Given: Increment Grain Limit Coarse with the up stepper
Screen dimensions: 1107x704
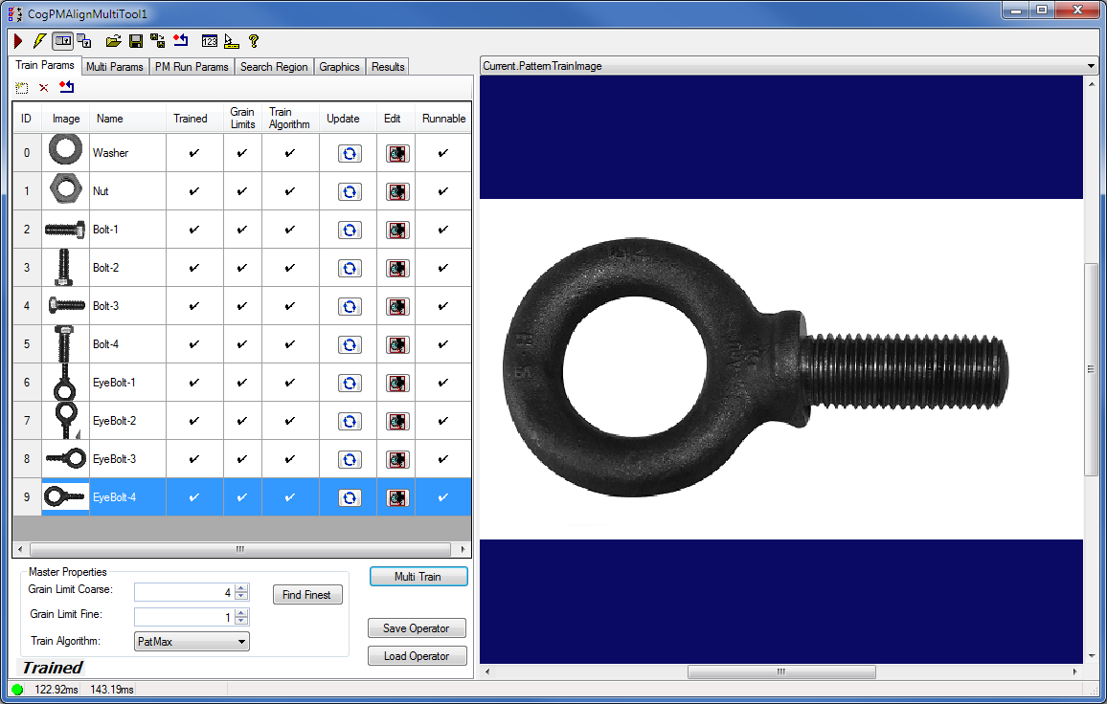Looking at the screenshot, I should coord(239,587).
